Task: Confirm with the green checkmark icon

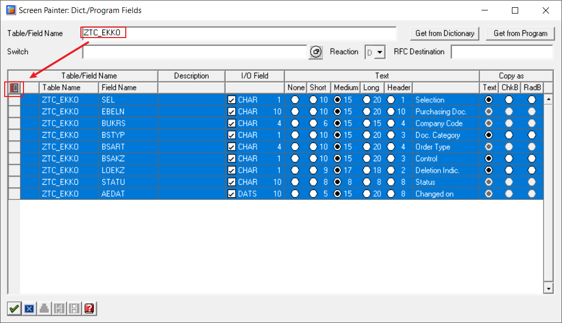Action: click(14, 308)
